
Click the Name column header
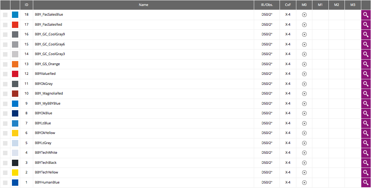[x=143, y=5]
